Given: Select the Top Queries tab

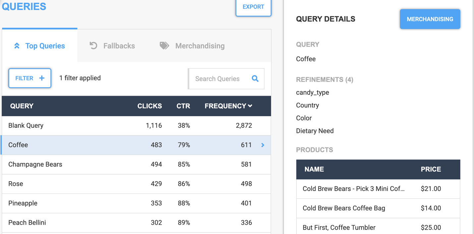Looking at the screenshot, I should pos(40,46).
